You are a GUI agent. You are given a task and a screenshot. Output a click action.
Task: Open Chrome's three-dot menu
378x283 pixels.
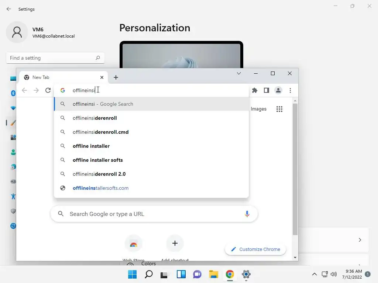click(290, 90)
